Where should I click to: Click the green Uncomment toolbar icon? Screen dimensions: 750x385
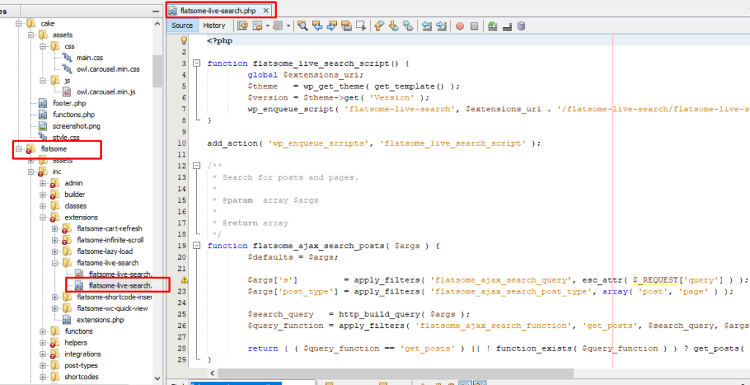coord(492,26)
